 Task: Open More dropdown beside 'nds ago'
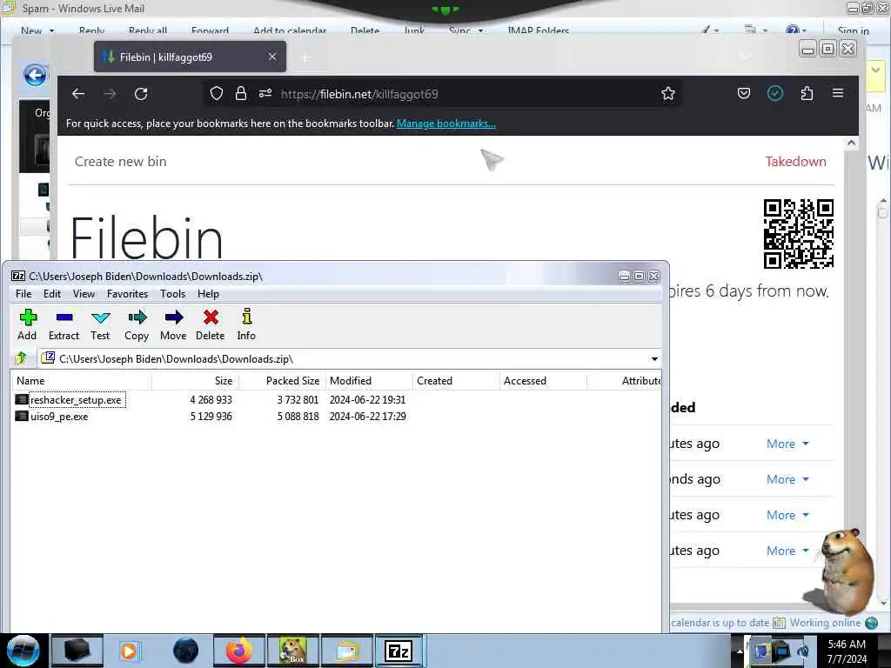tap(787, 479)
